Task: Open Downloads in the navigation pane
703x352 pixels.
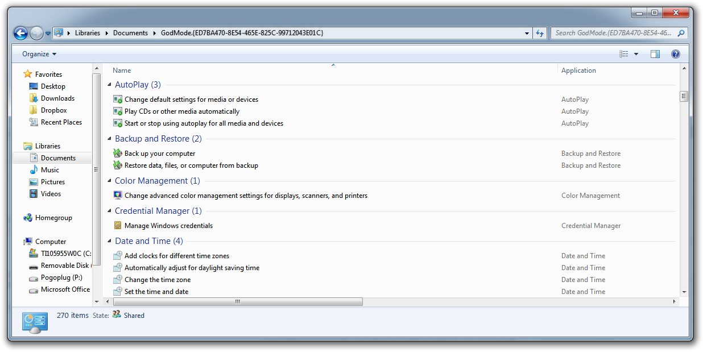Action: pos(57,98)
